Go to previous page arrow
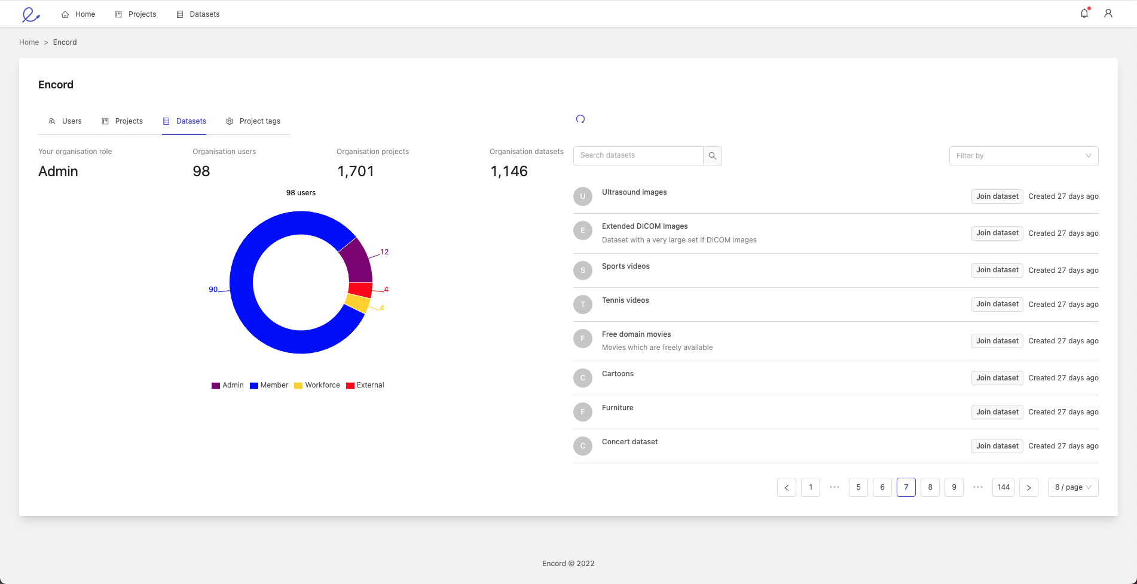This screenshot has height=584, width=1137. [x=787, y=487]
